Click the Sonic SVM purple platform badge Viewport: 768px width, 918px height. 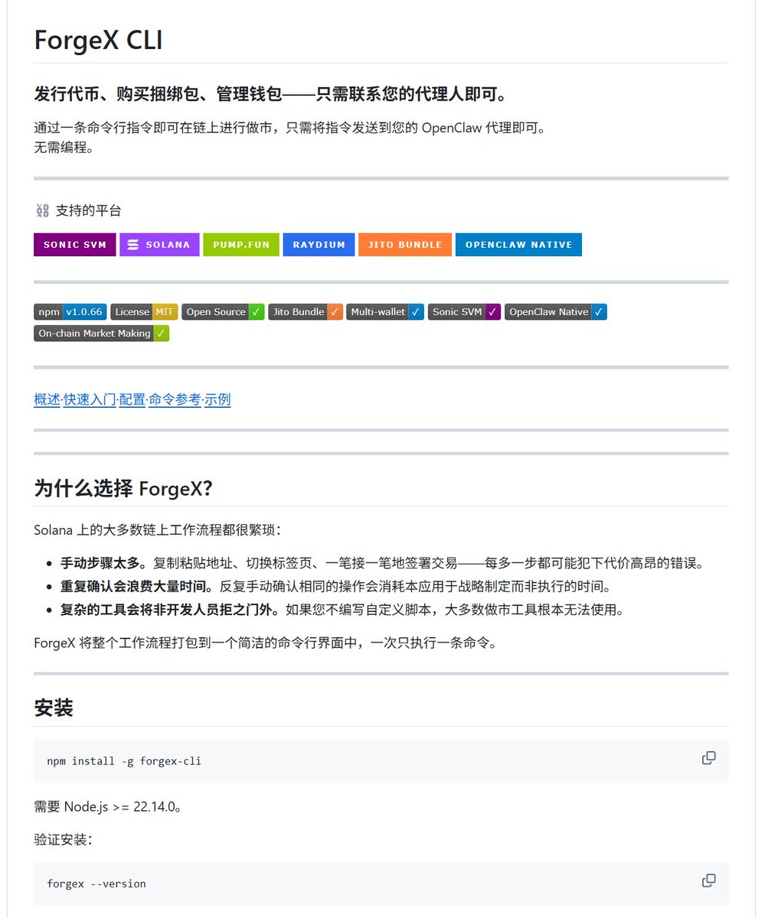click(x=74, y=245)
